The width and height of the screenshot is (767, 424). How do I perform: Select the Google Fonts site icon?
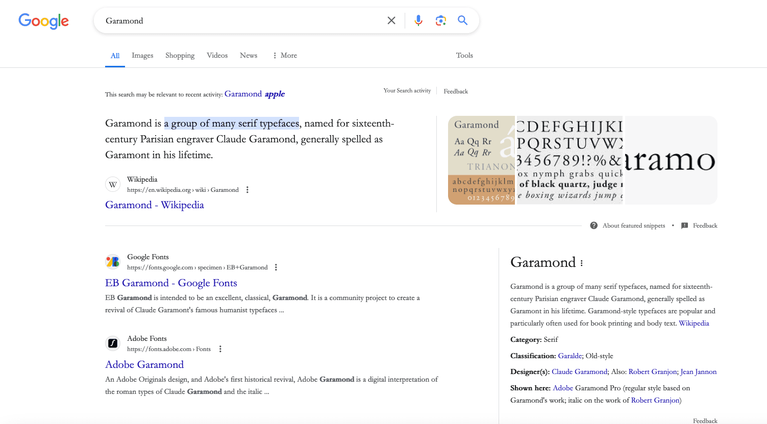[x=113, y=261]
